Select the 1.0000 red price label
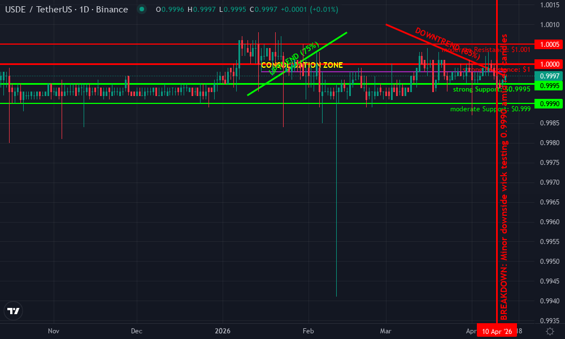The height and width of the screenshot is (339, 565). [x=549, y=64]
